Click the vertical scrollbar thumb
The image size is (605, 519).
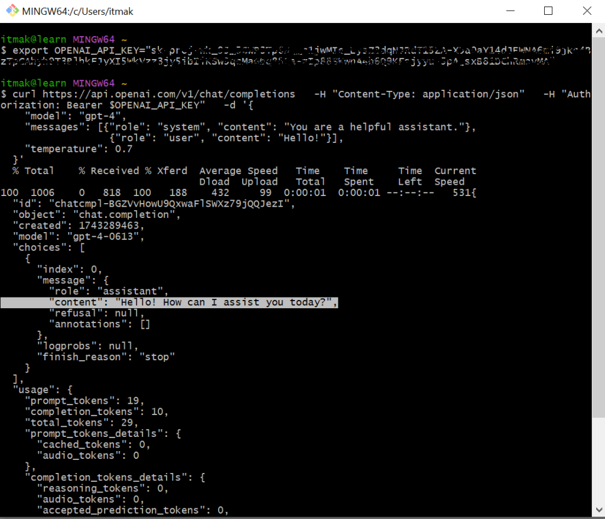pos(599,227)
